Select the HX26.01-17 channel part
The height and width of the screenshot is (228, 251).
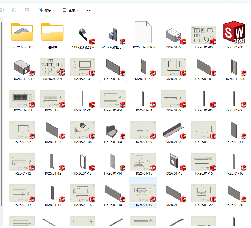pyautogui.click(x=52, y=193)
